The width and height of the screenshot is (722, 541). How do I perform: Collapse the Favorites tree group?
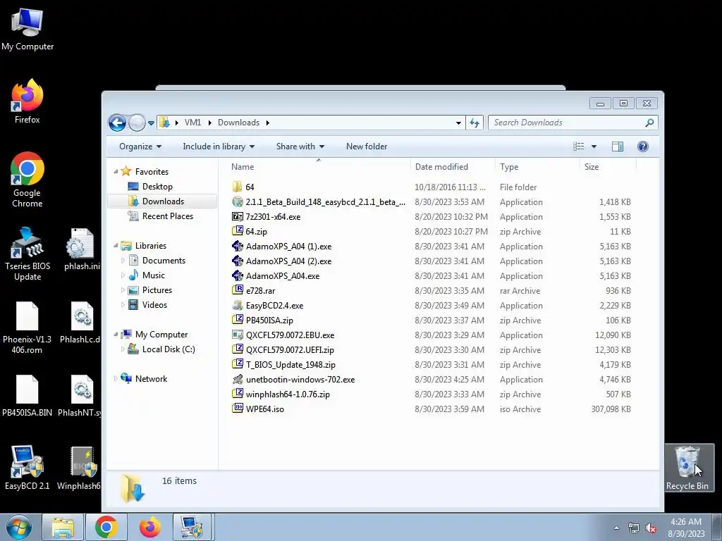click(116, 172)
